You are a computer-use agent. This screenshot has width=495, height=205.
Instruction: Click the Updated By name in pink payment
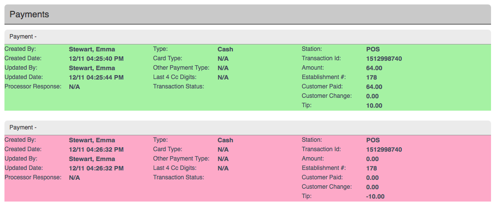(92, 159)
